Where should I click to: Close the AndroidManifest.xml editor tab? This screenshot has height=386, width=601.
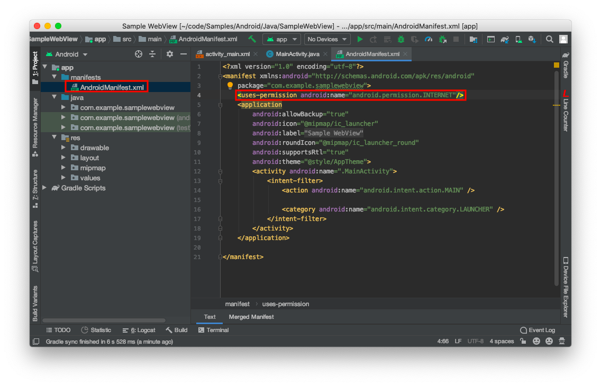coord(405,54)
